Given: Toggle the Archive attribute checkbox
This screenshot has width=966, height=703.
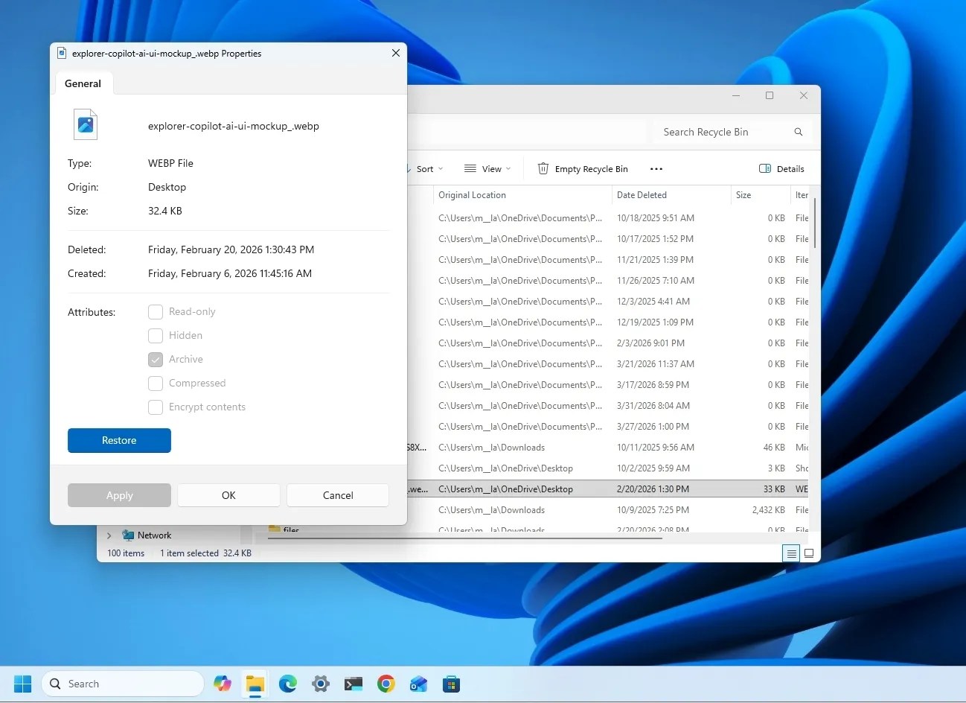Looking at the screenshot, I should coord(156,360).
